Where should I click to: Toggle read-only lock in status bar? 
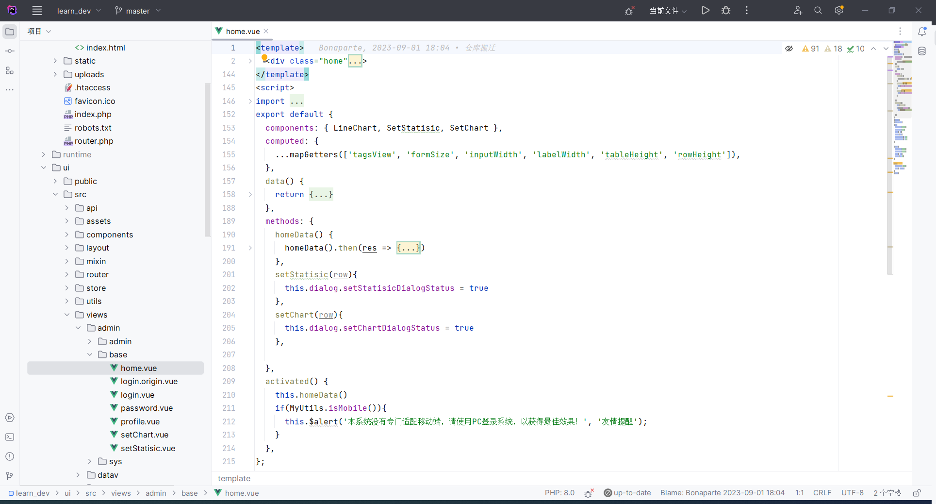(x=917, y=493)
